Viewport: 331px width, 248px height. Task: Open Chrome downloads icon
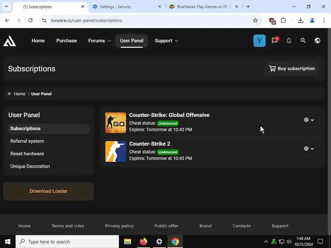[300, 20]
